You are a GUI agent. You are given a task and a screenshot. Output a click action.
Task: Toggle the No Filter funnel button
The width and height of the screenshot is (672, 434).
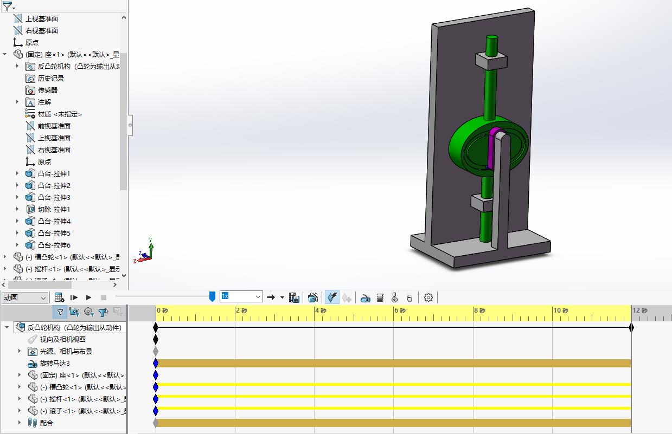coord(60,312)
